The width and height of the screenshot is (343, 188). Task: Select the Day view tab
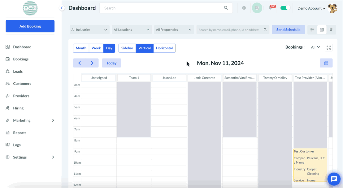[x=109, y=48]
